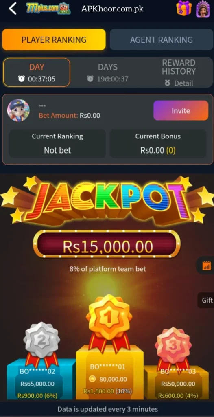Tap the white back arrow

point(13,9)
